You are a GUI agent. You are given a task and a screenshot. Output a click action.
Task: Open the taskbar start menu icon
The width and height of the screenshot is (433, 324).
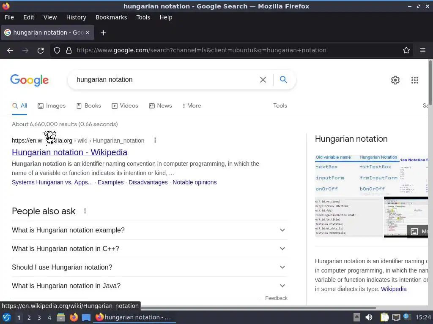click(x=7, y=317)
